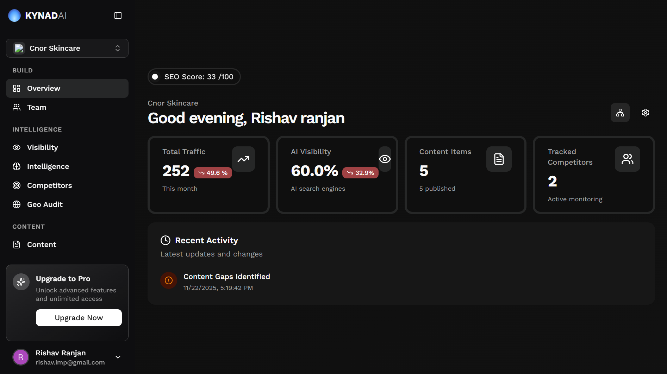667x374 pixels.
Task: Click the 49.6% traffic decline badge
Action: [213, 172]
